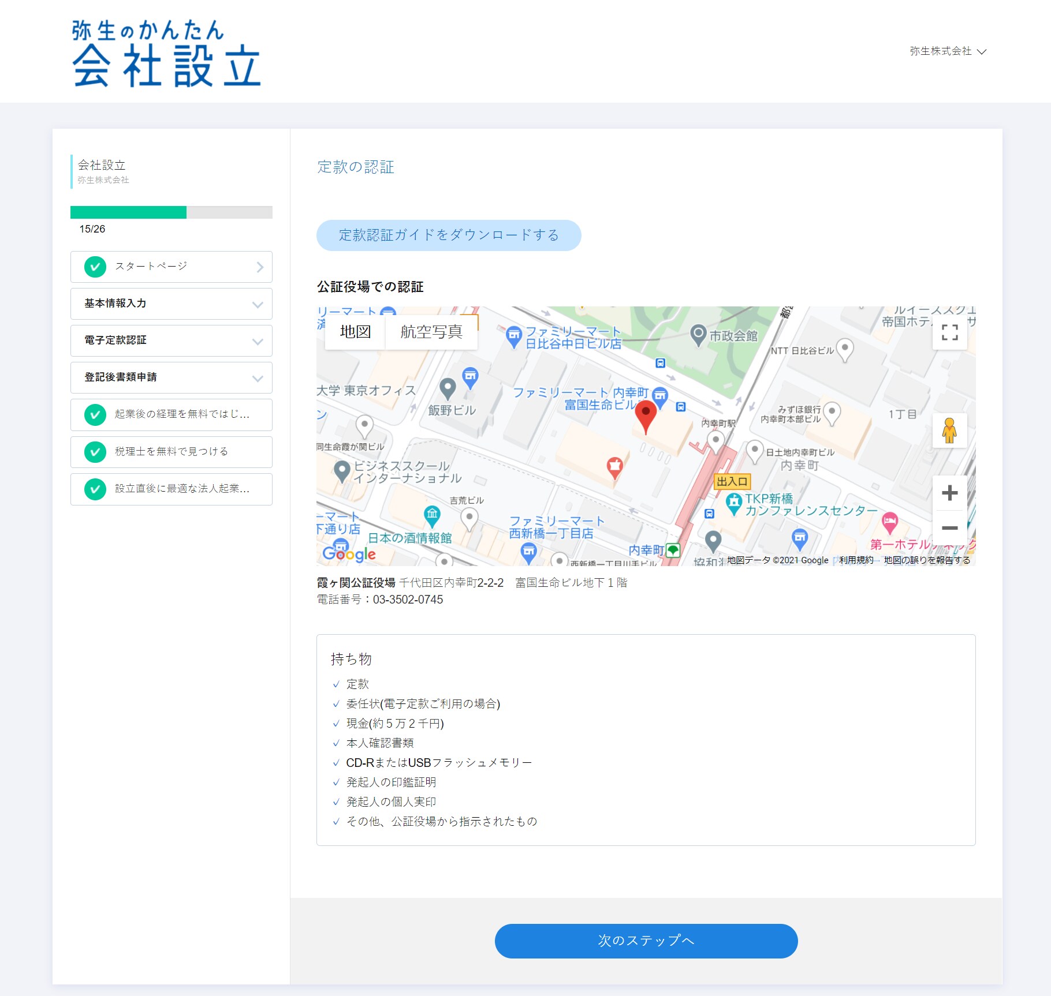Click the phone number 03-3502-0745
1051x996 pixels.
pyautogui.click(x=408, y=600)
